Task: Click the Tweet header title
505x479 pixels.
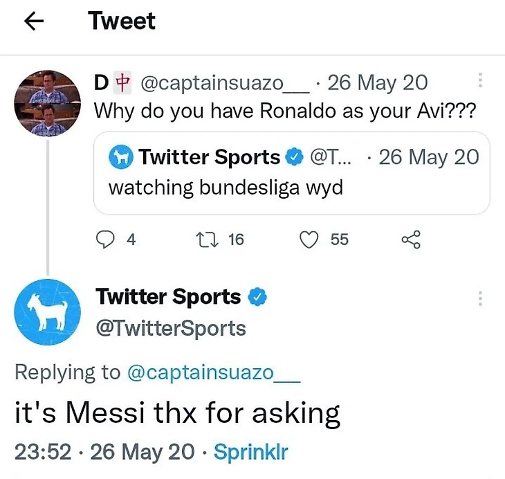Action: (x=122, y=21)
